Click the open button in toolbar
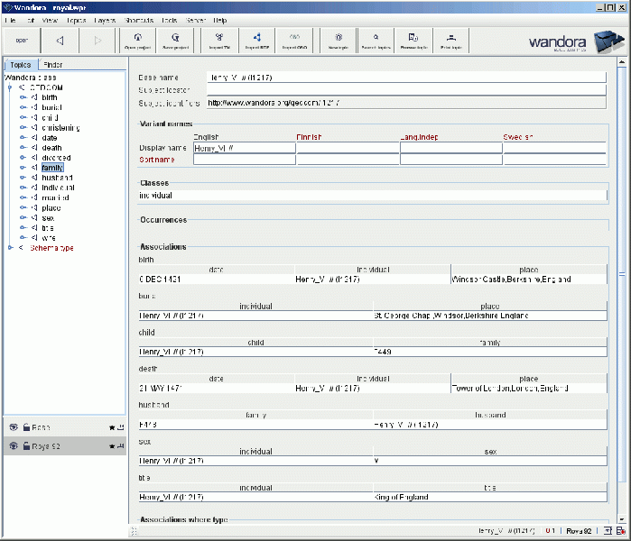 click(21, 41)
